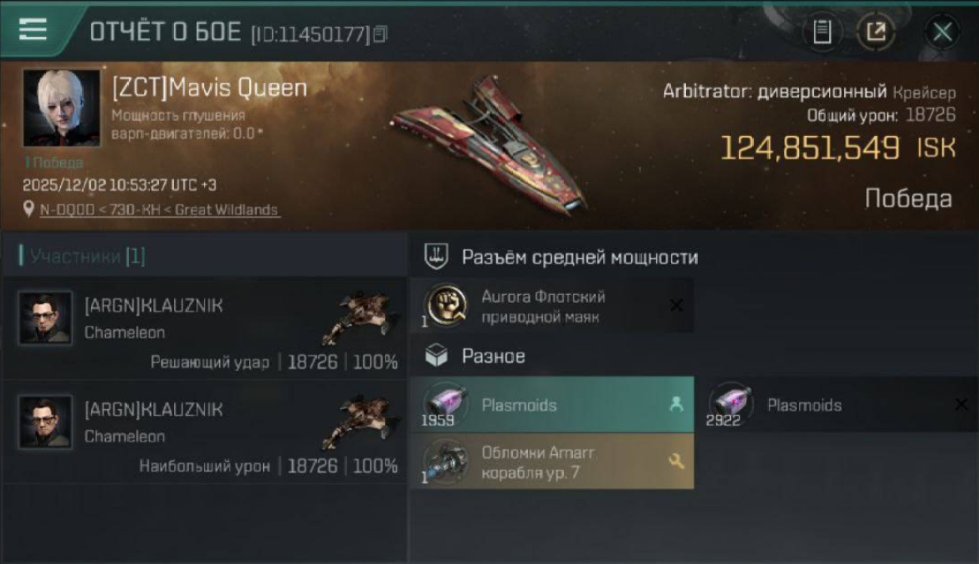Select the highlighted Plasmoids 1959 item
The width and height of the screenshot is (979, 564).
point(552,405)
